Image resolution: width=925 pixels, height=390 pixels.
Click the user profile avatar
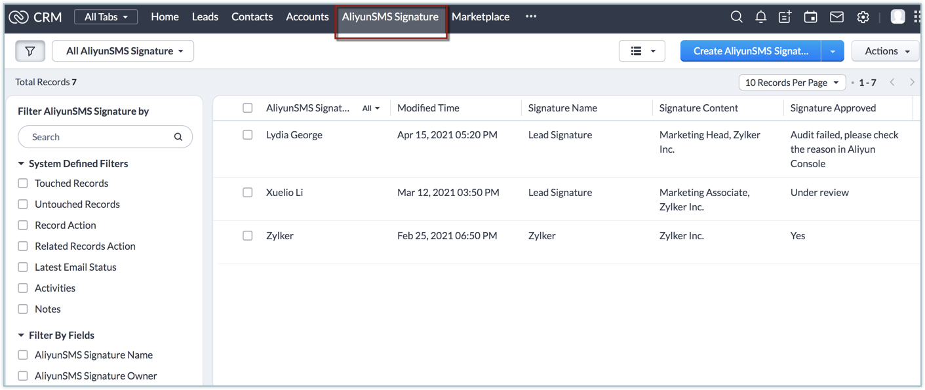pos(897,17)
